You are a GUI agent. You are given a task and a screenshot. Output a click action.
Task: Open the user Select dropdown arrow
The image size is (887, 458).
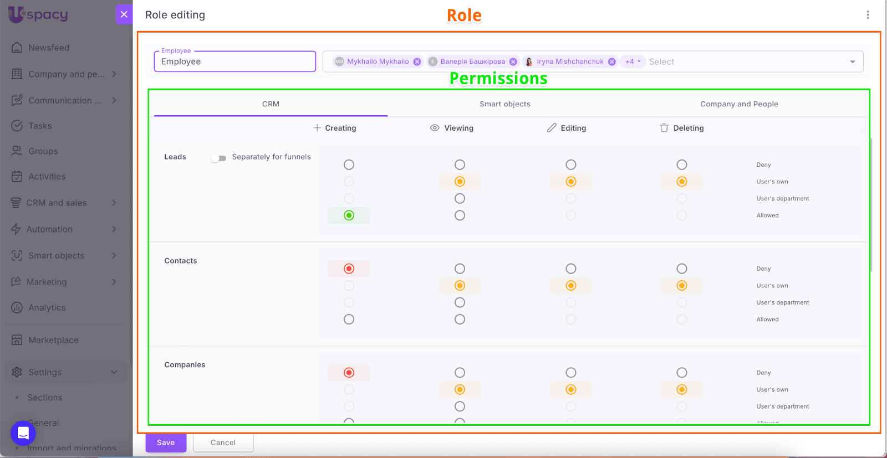click(853, 62)
